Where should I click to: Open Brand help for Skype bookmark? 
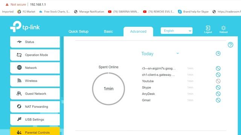point(193,12)
